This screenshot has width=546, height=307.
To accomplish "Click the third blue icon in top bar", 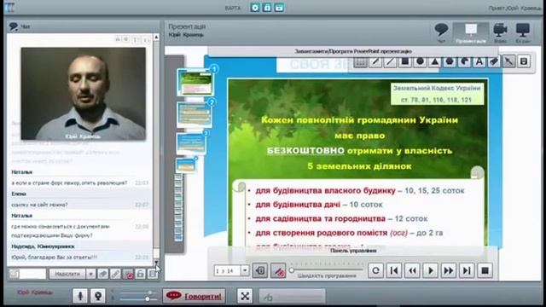I will point(279,8).
